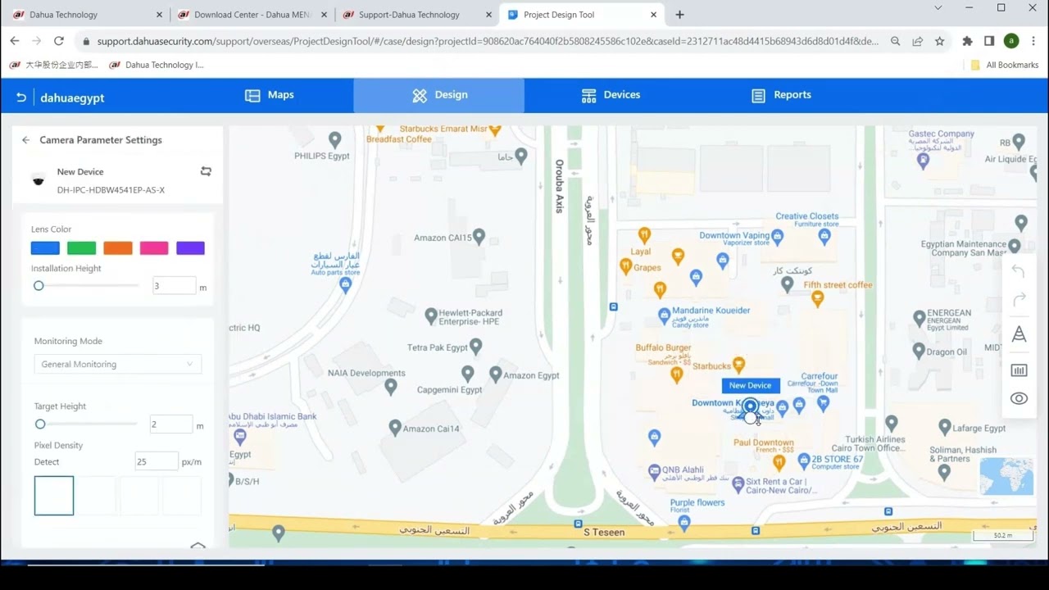The image size is (1049, 590).
Task: Select the green lens color
Action: (81, 248)
